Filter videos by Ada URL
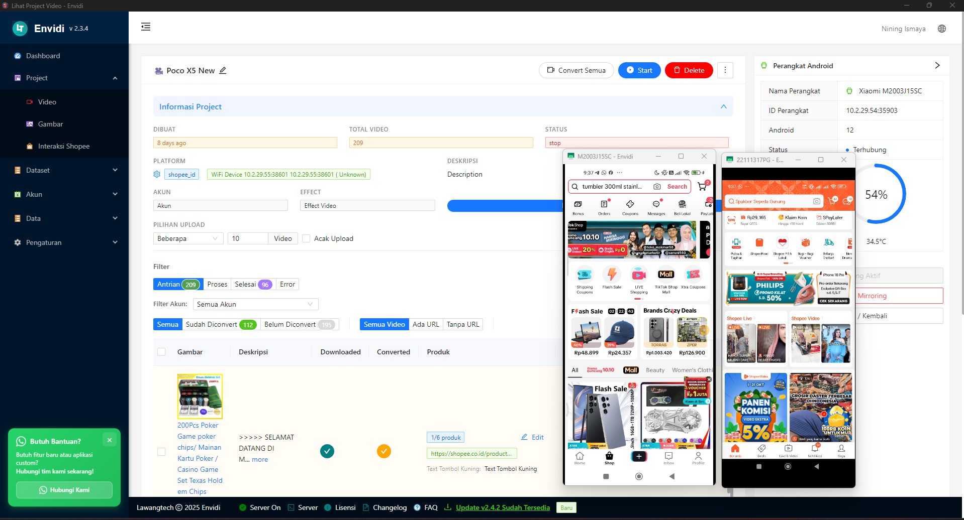 [x=426, y=324]
